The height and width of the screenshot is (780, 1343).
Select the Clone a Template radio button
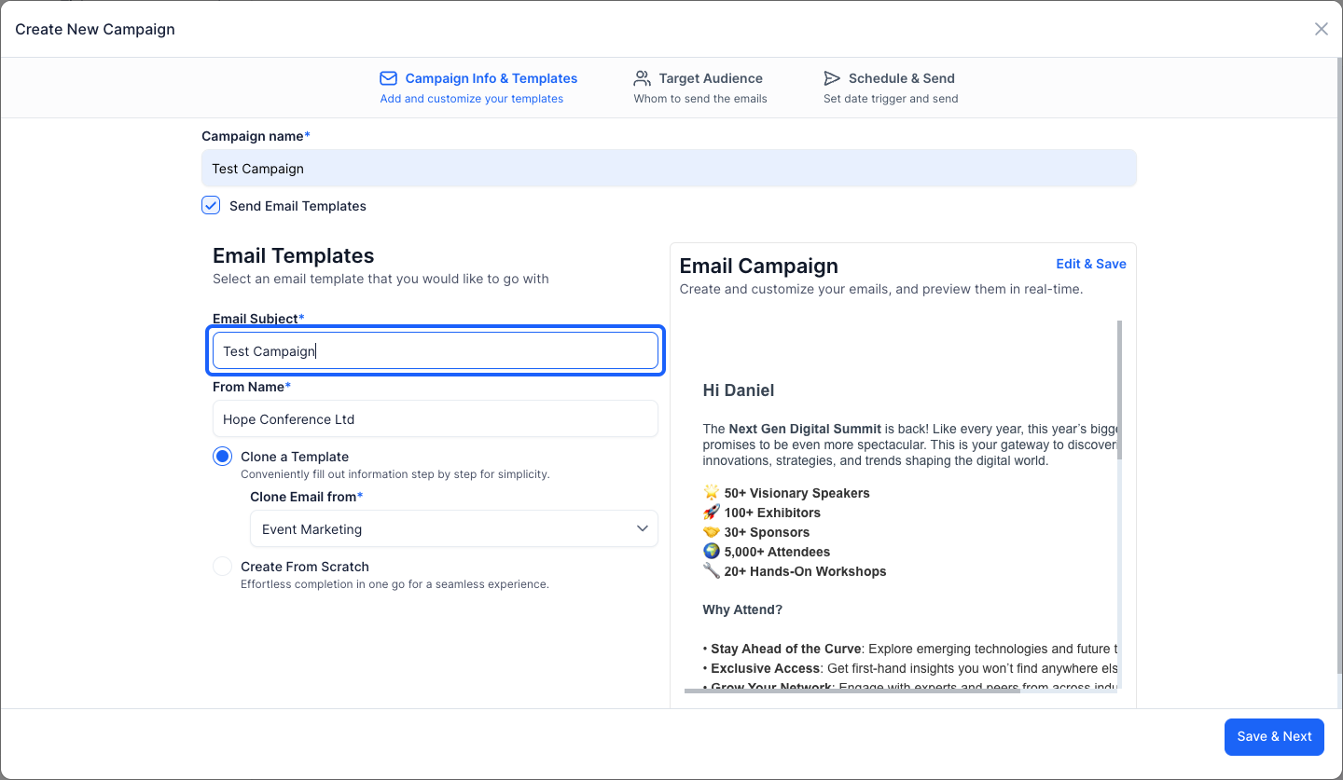pyautogui.click(x=222, y=457)
